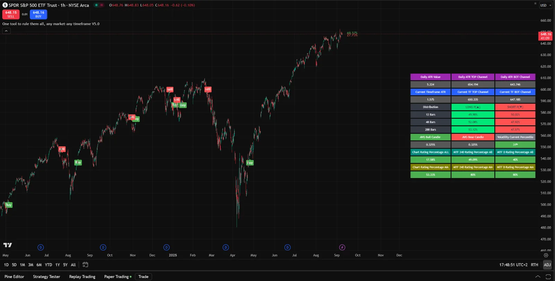The width and height of the screenshot is (555, 281).
Task: Open the UTC+2 timezone menu
Action: point(513,265)
